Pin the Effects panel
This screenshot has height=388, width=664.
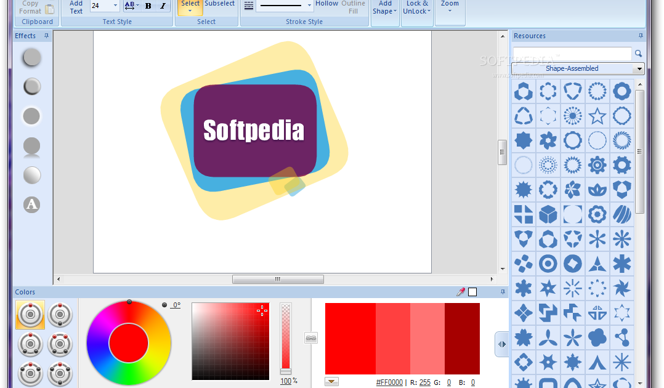pyautogui.click(x=47, y=36)
